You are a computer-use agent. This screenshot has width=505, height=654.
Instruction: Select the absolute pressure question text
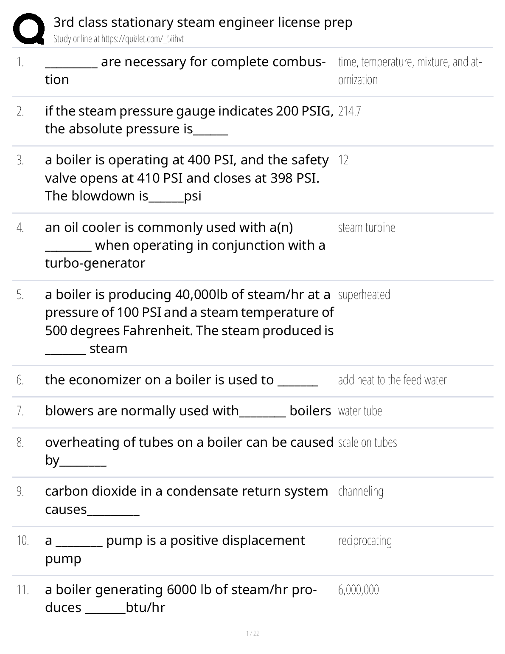click(189, 120)
